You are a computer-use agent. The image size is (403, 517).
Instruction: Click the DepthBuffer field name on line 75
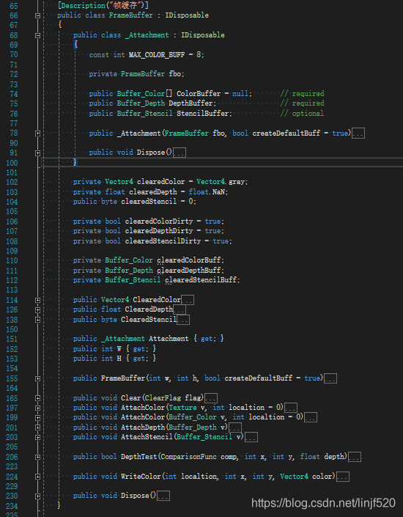pyautogui.click(x=191, y=103)
